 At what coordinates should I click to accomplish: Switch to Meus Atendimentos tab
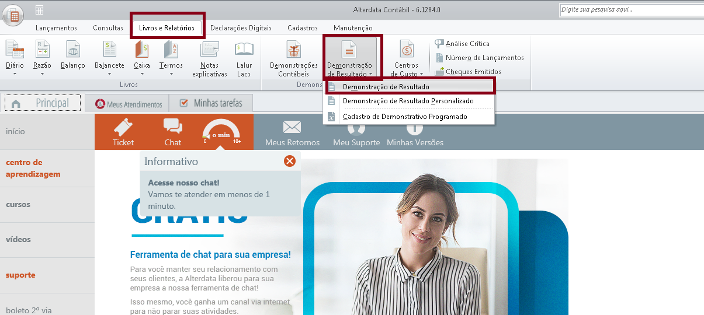127,104
